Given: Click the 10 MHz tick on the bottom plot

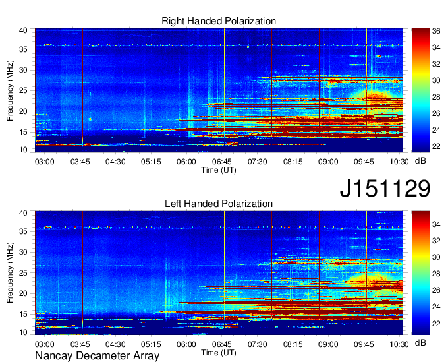Looking at the screenshot, I should 23,332.
